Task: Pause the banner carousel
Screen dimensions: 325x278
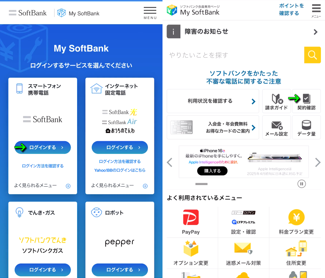Action: click(x=302, y=184)
